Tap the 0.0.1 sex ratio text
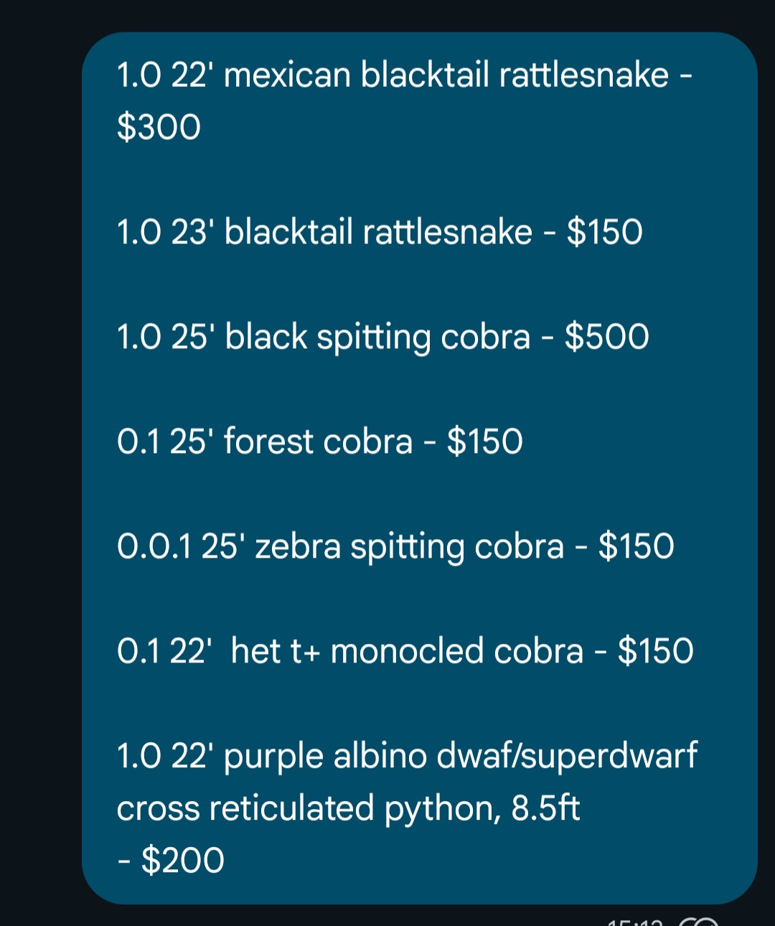Viewport: 775px width, 926px height. tap(154, 547)
